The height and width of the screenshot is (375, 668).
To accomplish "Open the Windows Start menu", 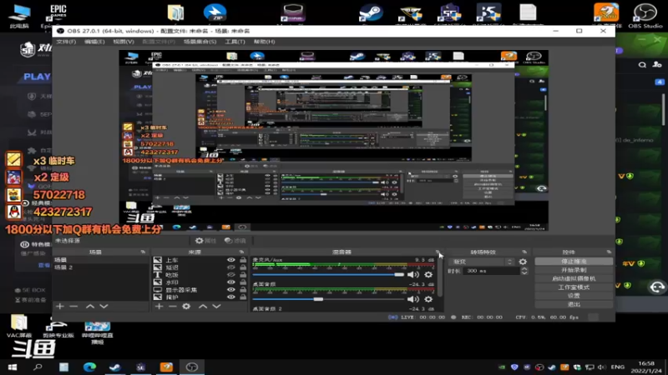I will [13, 367].
